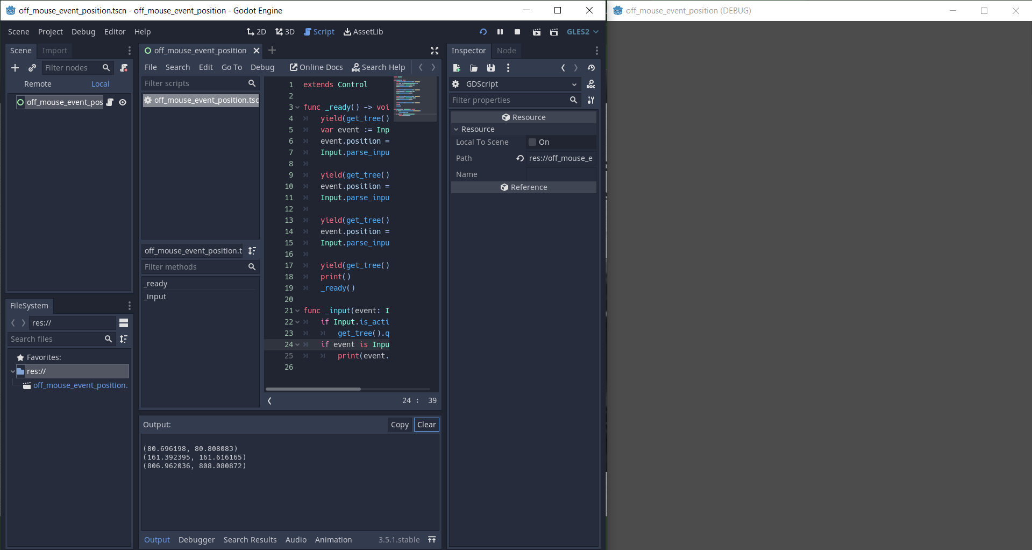Switch to 2D workspace
This screenshot has height=550, width=1032.
[257, 32]
